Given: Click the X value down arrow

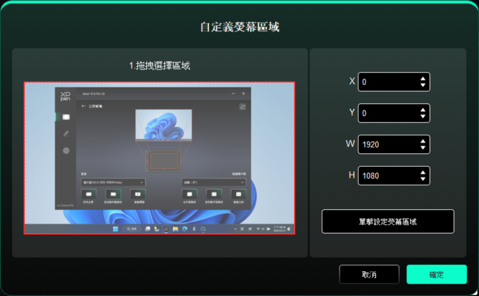Looking at the screenshot, I should point(423,85).
